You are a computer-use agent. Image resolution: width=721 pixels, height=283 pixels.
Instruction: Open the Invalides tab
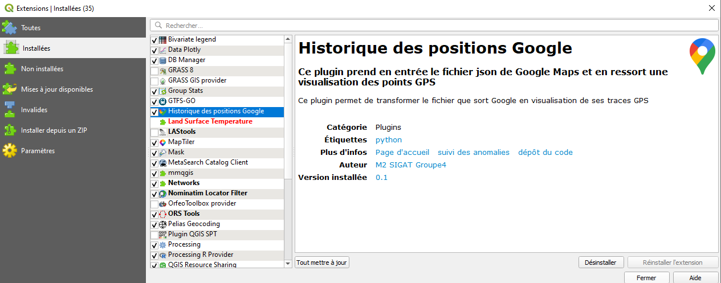[73, 109]
